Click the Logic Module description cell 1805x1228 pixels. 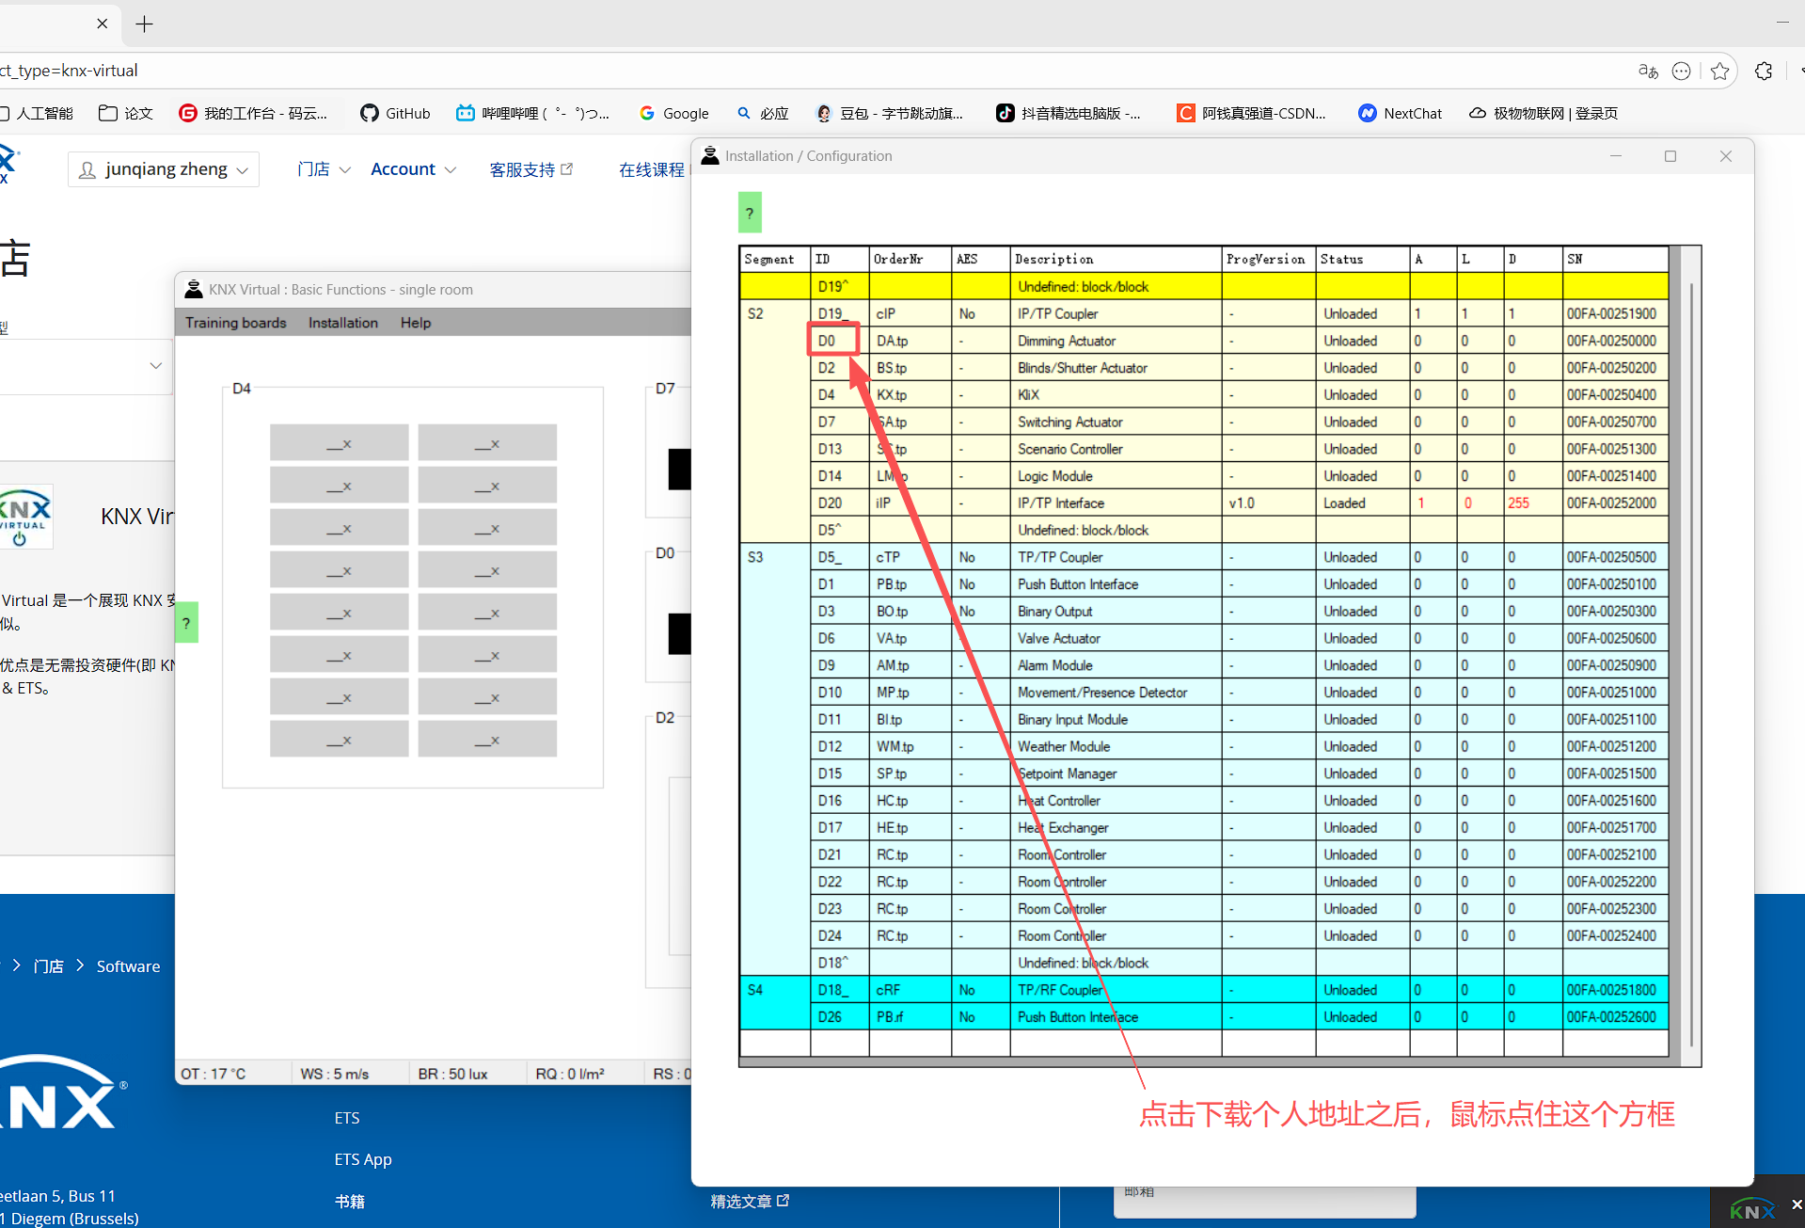(1116, 476)
